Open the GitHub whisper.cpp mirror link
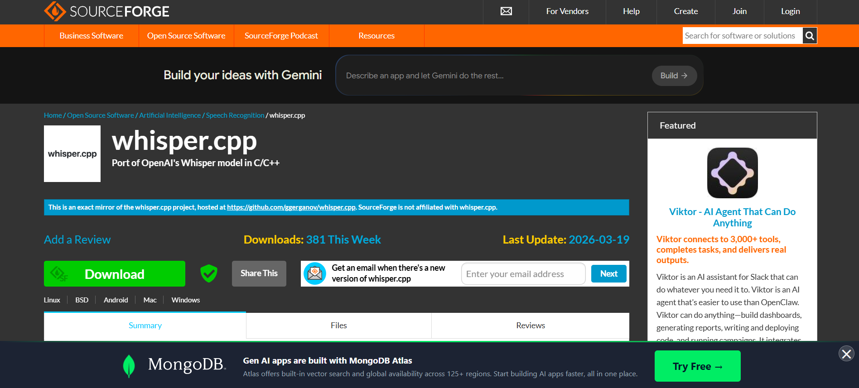859x388 pixels. [x=291, y=207]
